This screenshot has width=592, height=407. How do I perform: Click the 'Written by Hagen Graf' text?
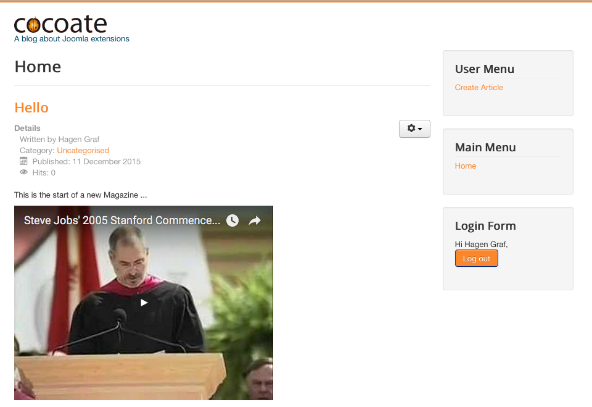[60, 140]
